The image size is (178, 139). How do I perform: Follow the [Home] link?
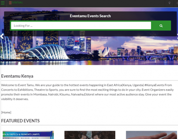[6, 112]
